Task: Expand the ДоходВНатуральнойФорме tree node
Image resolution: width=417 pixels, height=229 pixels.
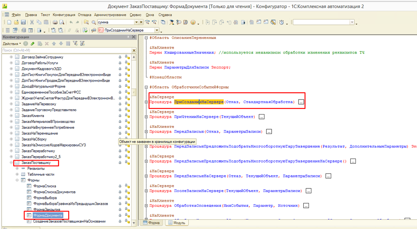Action: tap(11, 86)
